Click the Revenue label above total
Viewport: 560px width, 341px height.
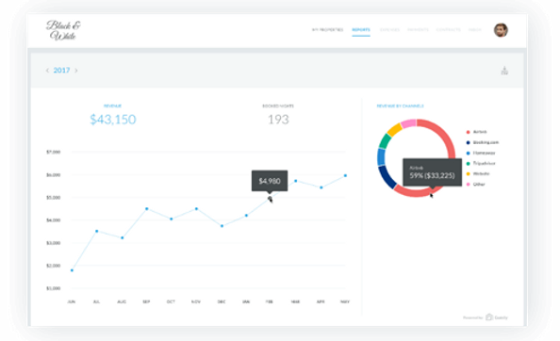[x=112, y=106]
